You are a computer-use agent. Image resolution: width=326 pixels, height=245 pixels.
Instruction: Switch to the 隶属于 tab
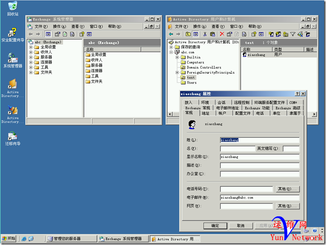tap(295, 113)
